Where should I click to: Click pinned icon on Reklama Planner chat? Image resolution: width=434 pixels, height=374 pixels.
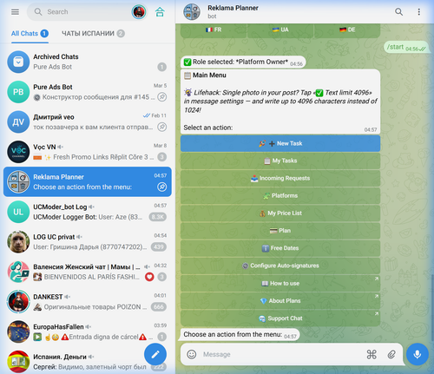pyautogui.click(x=162, y=187)
